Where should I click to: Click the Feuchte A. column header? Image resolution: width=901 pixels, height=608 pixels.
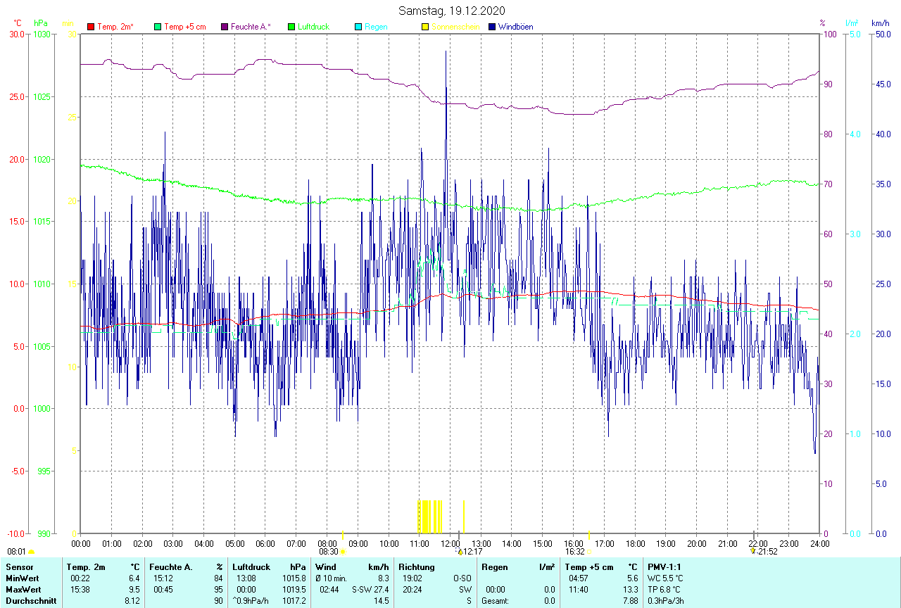coord(171,566)
